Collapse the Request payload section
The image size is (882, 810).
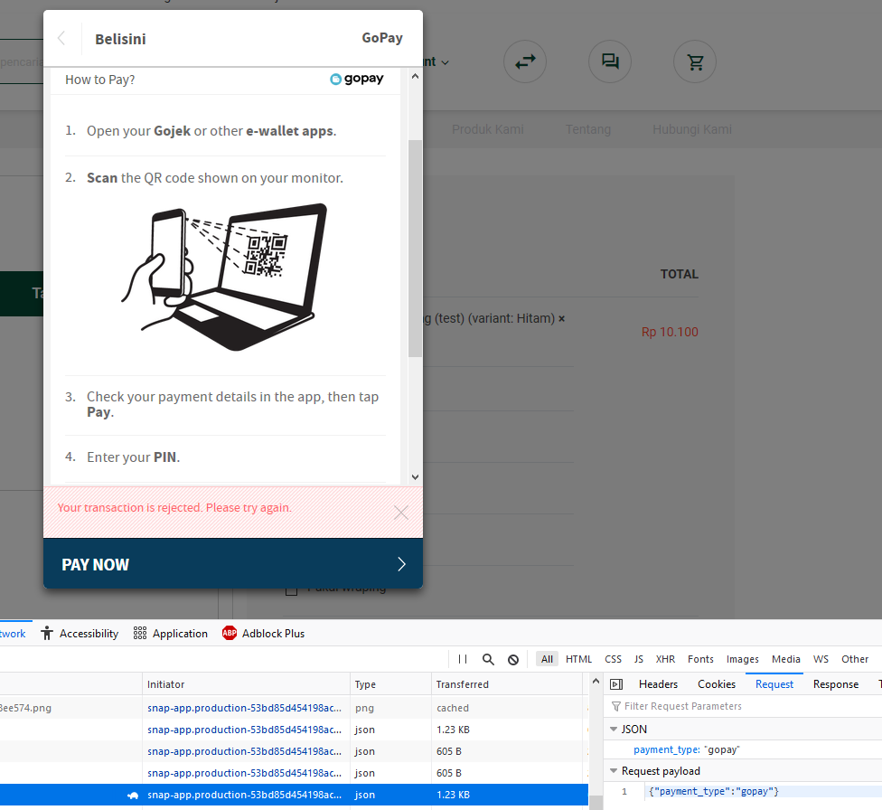614,770
